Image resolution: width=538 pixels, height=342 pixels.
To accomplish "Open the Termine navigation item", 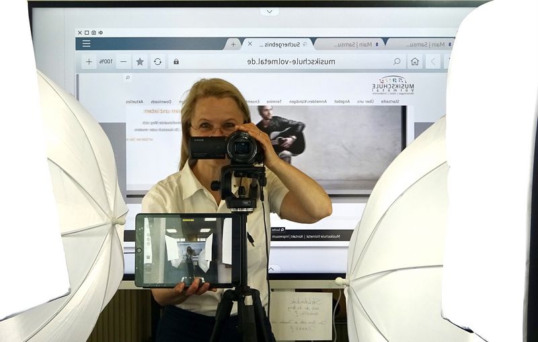I will (274, 101).
